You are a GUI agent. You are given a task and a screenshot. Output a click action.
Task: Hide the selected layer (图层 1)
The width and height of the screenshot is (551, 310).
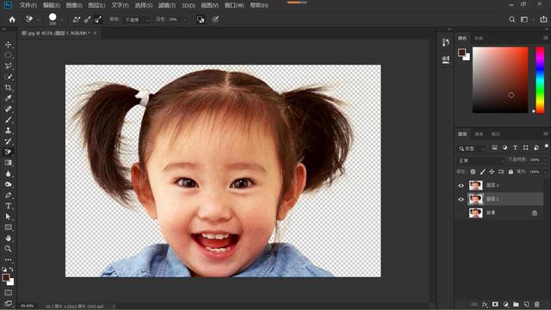click(x=461, y=199)
